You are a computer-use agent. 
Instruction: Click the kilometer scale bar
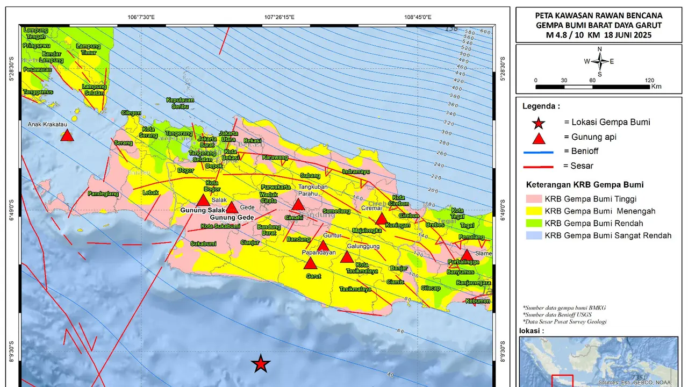pyautogui.click(x=593, y=86)
